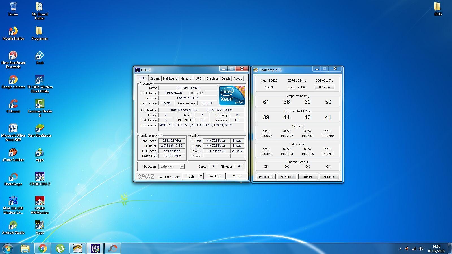
Task: Open Microsoft Office Word 2007 icon
Action: coord(13,132)
